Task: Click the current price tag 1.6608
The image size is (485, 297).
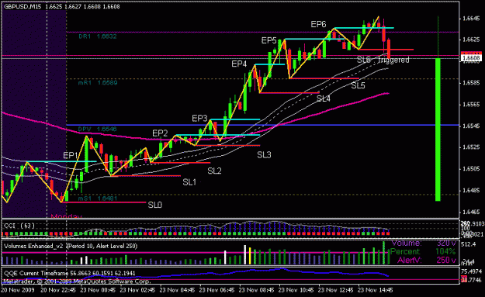Action: click(471, 58)
